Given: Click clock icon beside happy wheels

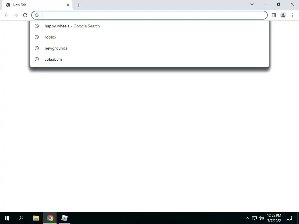Looking at the screenshot, I should [37, 26].
